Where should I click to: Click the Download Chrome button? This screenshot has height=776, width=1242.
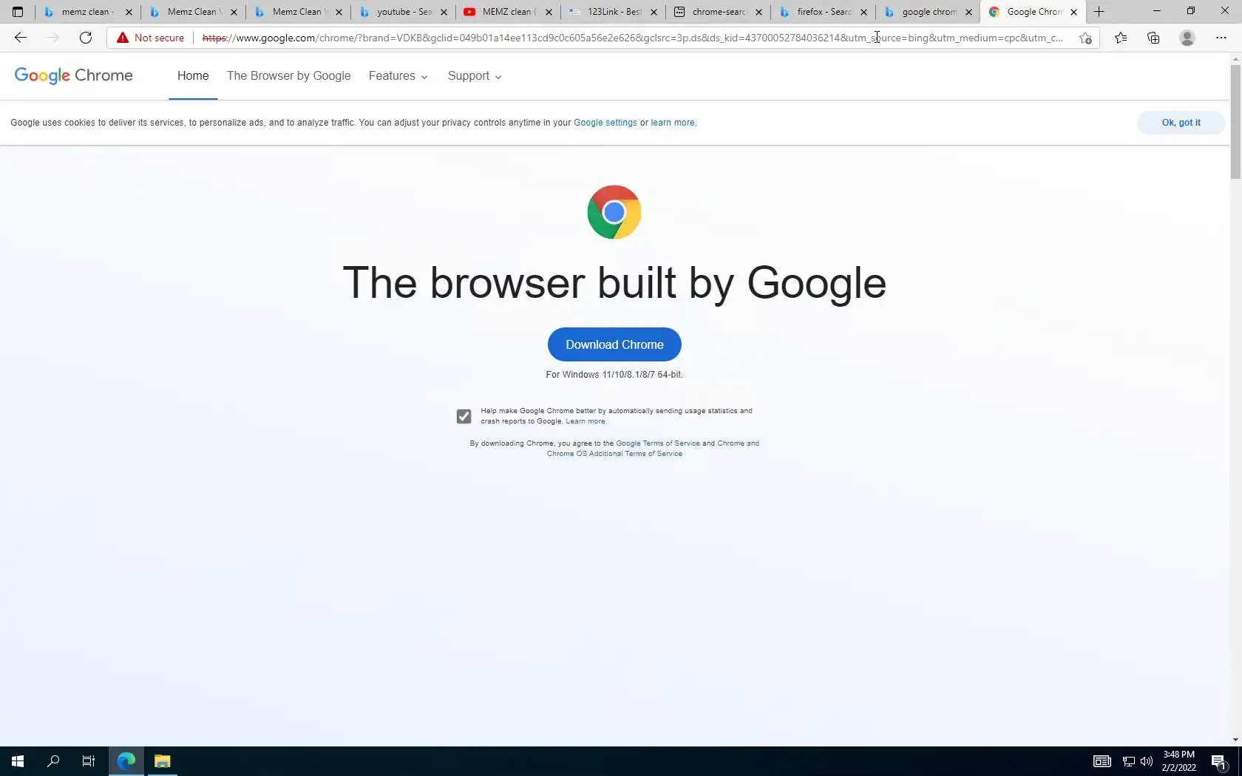[614, 344]
